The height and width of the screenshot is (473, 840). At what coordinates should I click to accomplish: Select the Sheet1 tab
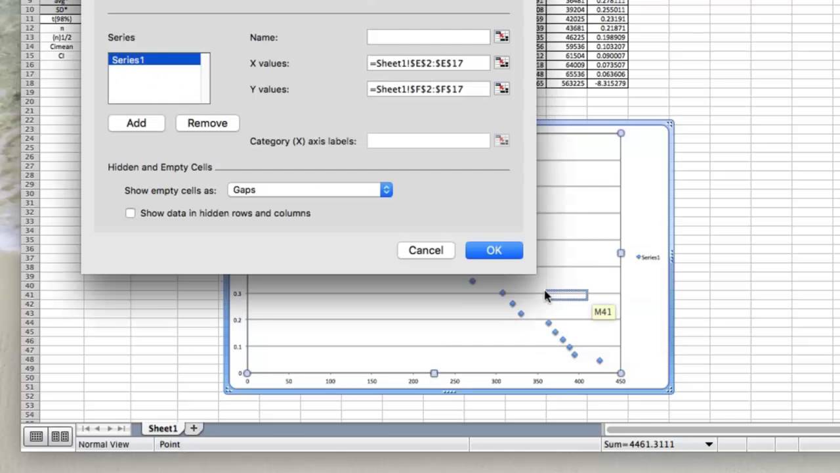tap(163, 428)
